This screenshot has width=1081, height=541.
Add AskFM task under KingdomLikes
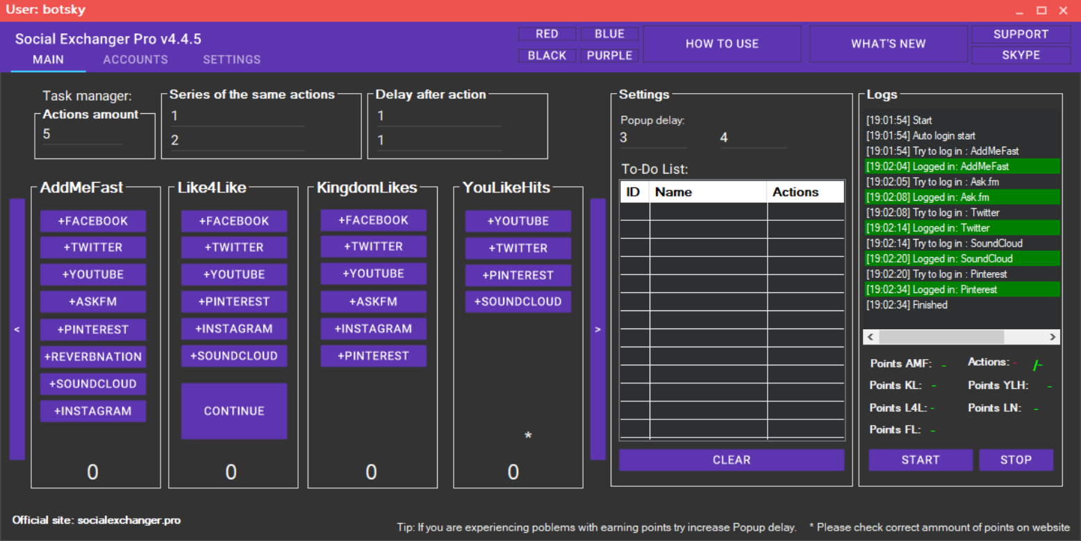point(374,301)
